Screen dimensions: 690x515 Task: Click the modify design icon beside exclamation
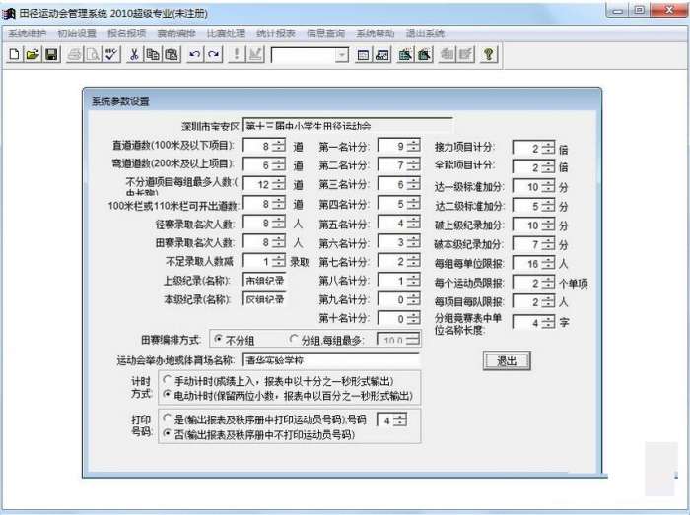point(255,54)
